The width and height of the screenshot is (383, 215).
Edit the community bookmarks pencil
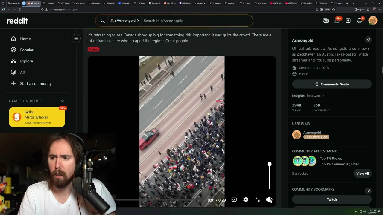click(x=368, y=191)
